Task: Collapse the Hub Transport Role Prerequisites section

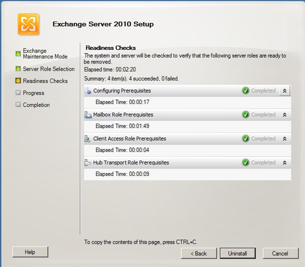Action: 284,162
